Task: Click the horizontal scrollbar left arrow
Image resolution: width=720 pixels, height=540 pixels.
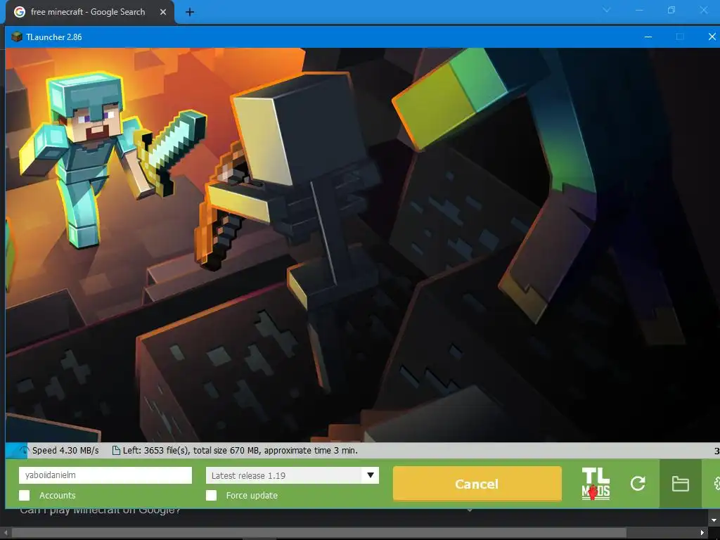Action: click(6, 533)
